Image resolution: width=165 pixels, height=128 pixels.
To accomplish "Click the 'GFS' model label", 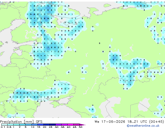I will click(39, 122).
